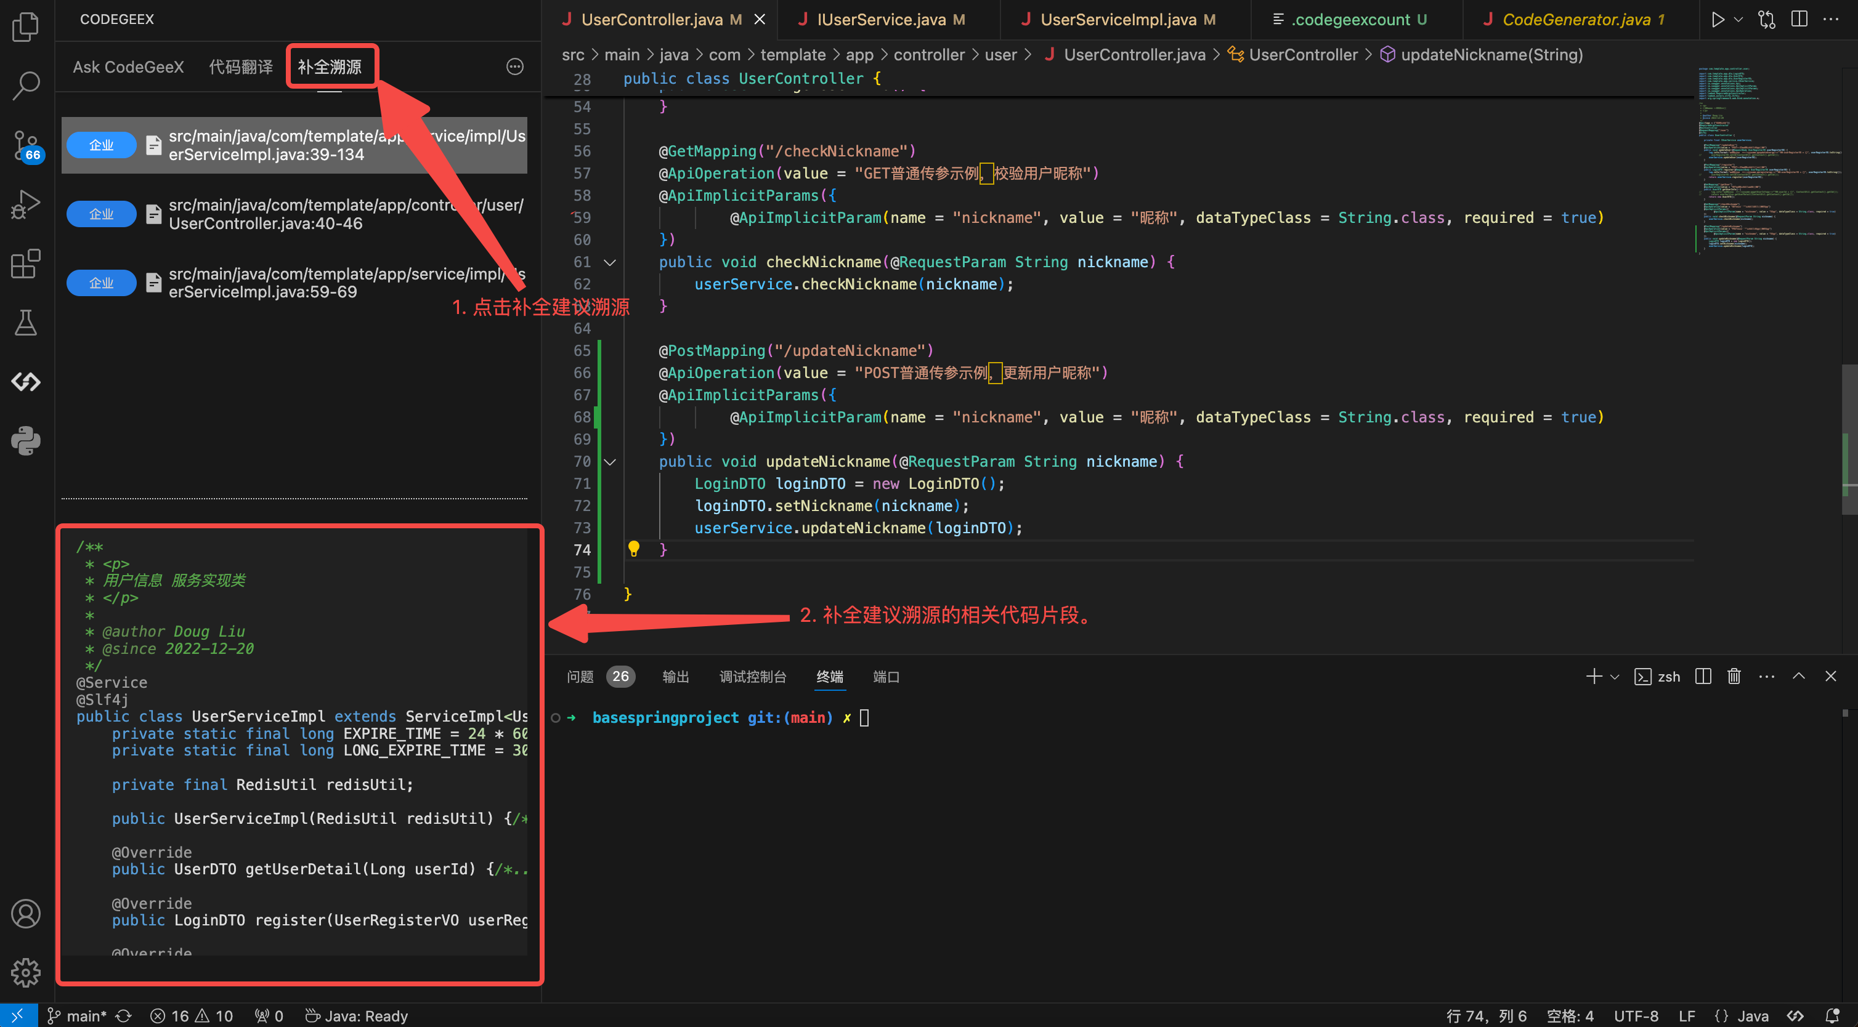
Task: Open the Manage settings gear
Action: (26, 972)
